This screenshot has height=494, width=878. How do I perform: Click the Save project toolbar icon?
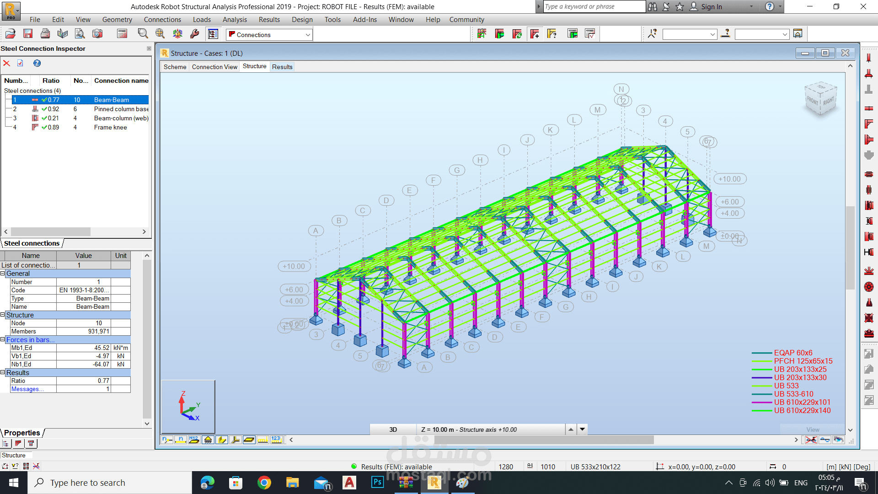click(x=28, y=34)
